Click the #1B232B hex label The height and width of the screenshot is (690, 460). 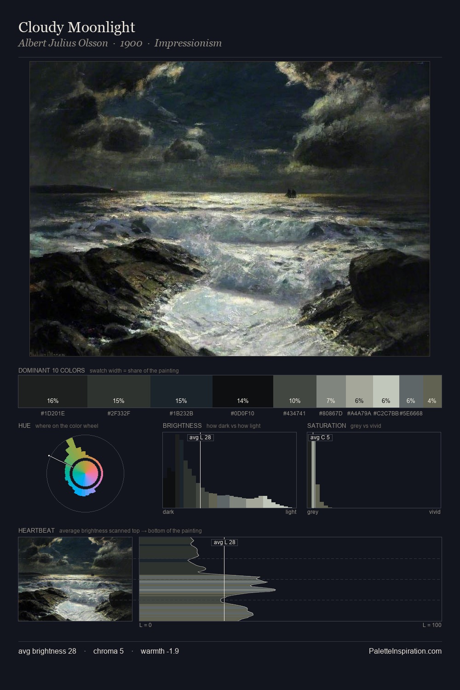181,414
